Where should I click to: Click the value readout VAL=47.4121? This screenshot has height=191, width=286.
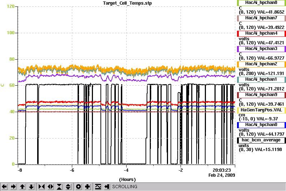pyautogui.click(x=271, y=43)
